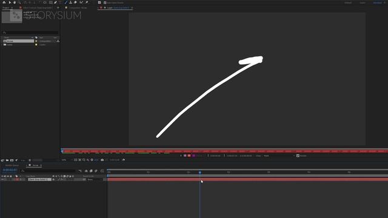Select the Zoom magnifier tool
Image resolution: width=388 pixels, height=218 pixels.
(19, 2)
